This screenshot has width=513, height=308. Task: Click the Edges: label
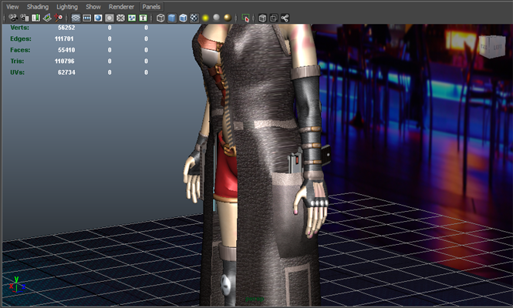[21, 38]
